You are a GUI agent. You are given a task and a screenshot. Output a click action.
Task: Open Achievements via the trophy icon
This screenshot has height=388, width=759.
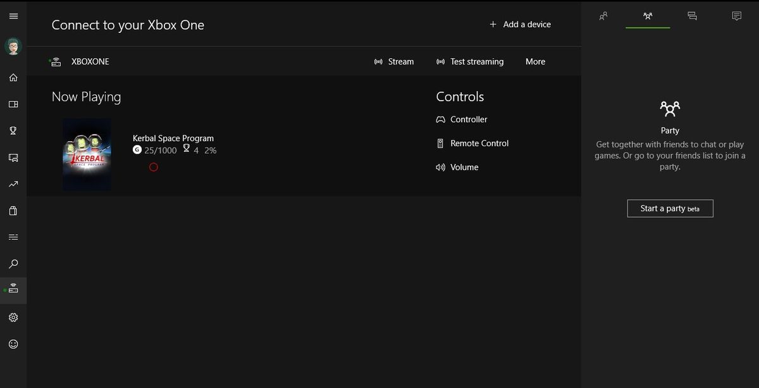[x=13, y=130]
